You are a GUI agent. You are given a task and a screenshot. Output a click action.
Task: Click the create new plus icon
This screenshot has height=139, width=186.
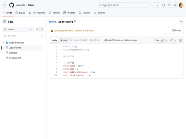[154, 5]
